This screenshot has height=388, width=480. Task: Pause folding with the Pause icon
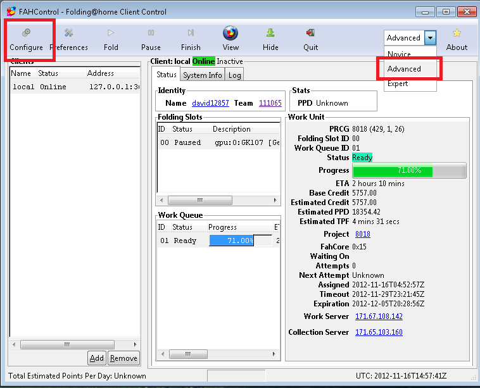point(151,39)
